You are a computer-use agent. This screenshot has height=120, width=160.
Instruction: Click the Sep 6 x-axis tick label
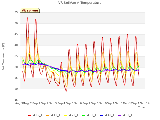(78, 103)
